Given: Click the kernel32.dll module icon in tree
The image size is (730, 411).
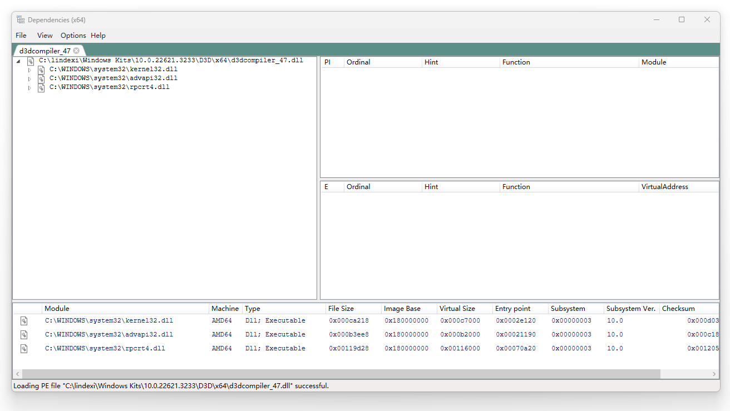Looking at the screenshot, I should tap(41, 70).
